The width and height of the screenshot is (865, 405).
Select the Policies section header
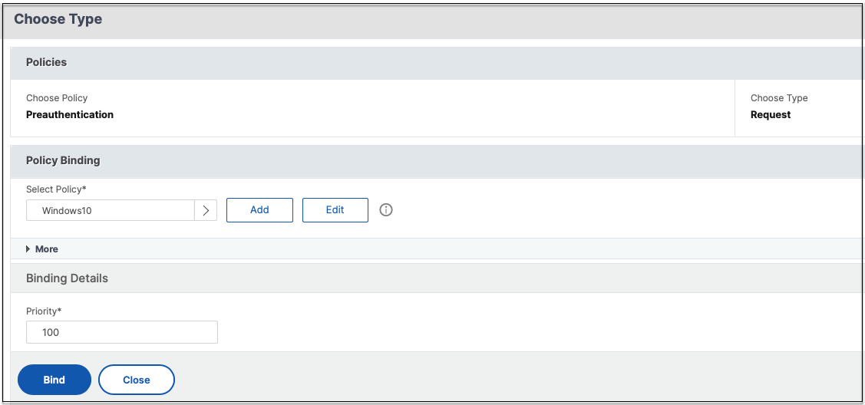[47, 62]
